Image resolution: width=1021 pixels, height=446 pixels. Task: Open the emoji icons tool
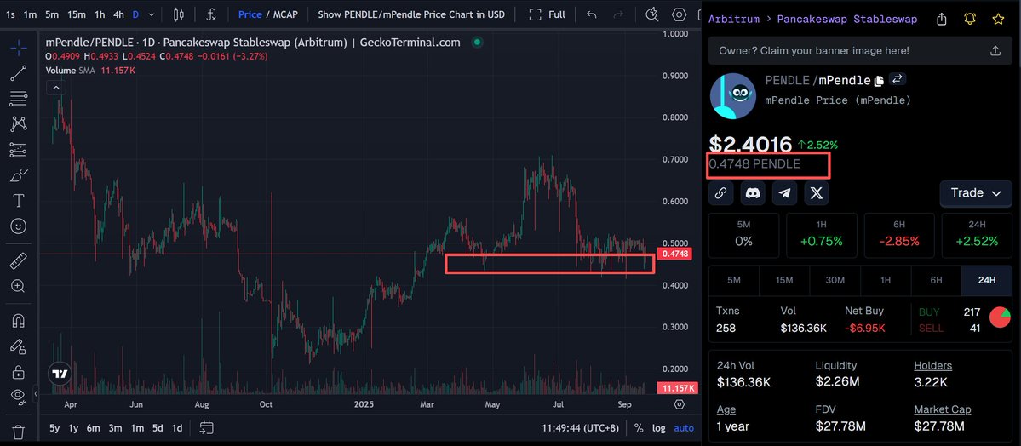coord(18,226)
